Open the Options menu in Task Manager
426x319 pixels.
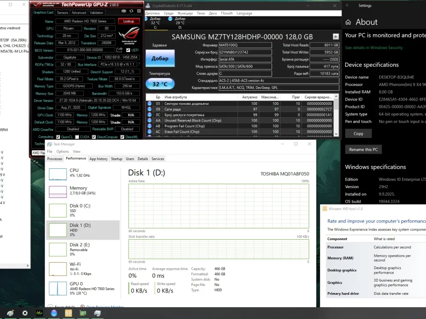(x=63, y=152)
